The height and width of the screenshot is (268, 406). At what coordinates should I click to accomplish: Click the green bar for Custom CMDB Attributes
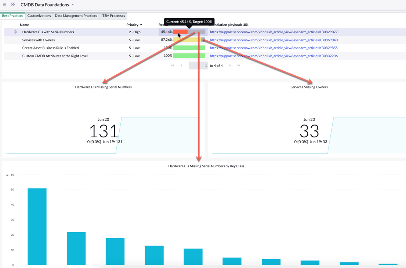[x=189, y=56]
